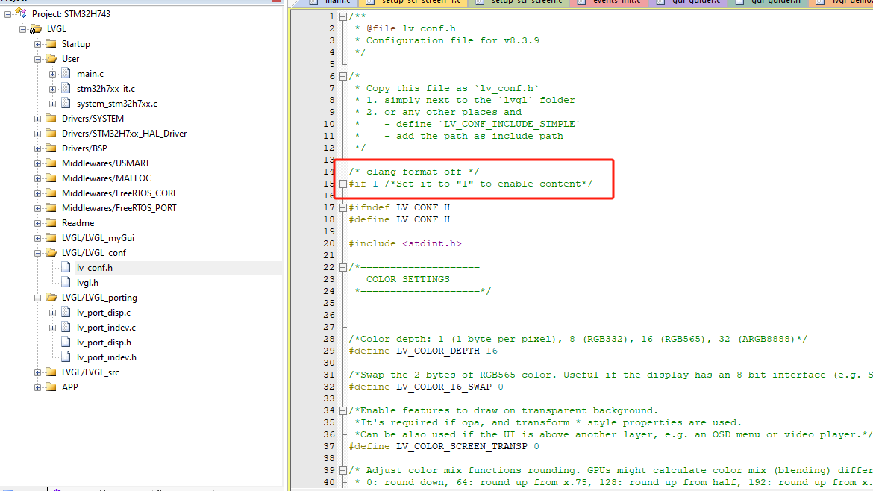The width and height of the screenshot is (873, 491).
Task: Click the Project: STM32H743 root icon
Action: [x=21, y=13]
